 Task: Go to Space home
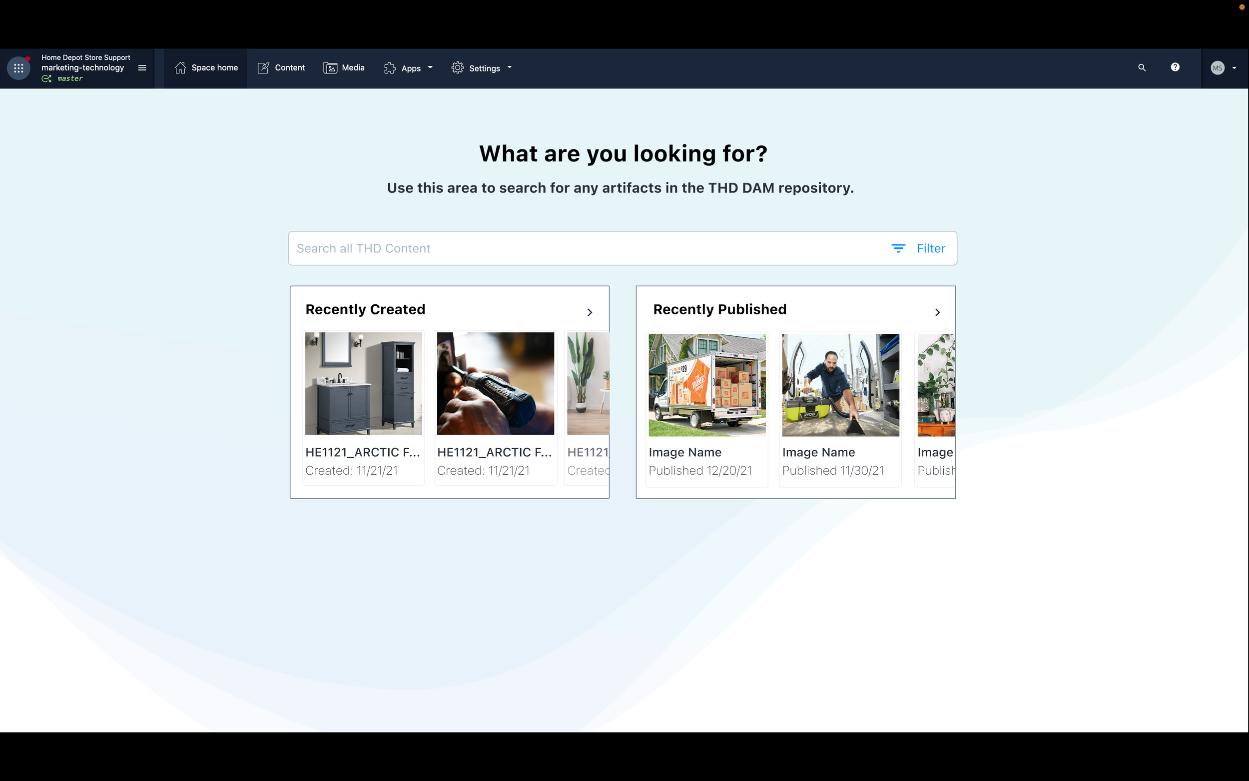click(x=206, y=67)
